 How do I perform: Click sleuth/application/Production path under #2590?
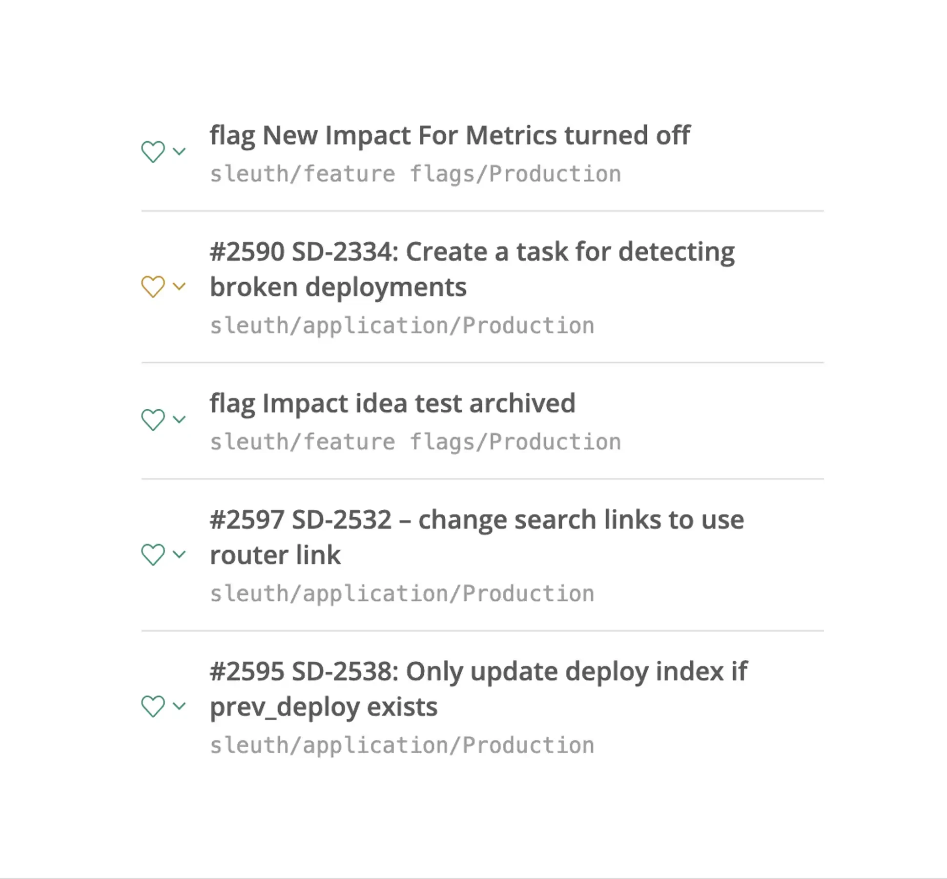coord(402,326)
